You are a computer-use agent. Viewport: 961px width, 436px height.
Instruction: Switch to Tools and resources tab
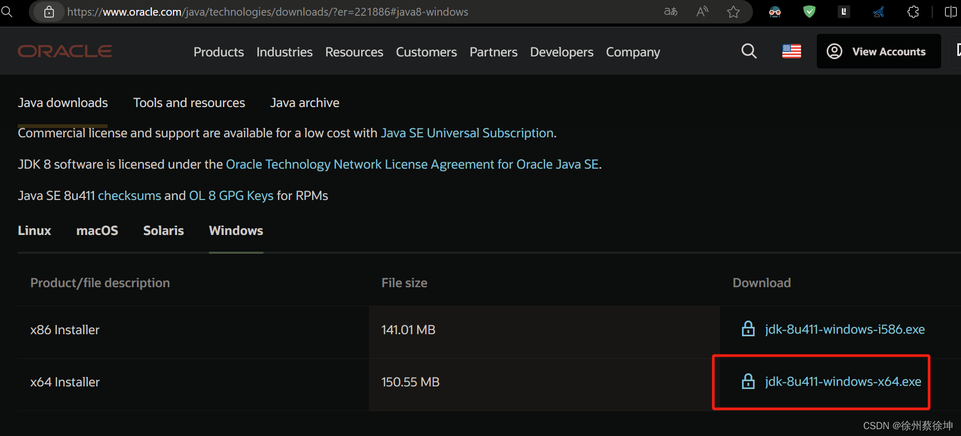[x=189, y=103]
